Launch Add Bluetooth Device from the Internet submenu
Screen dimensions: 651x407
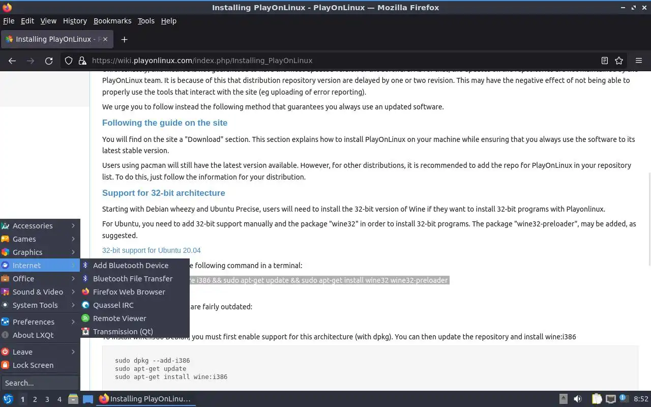click(x=135, y=265)
